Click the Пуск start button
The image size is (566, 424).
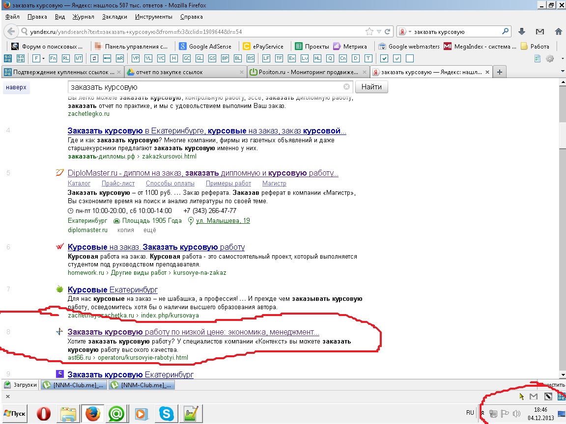(x=15, y=413)
